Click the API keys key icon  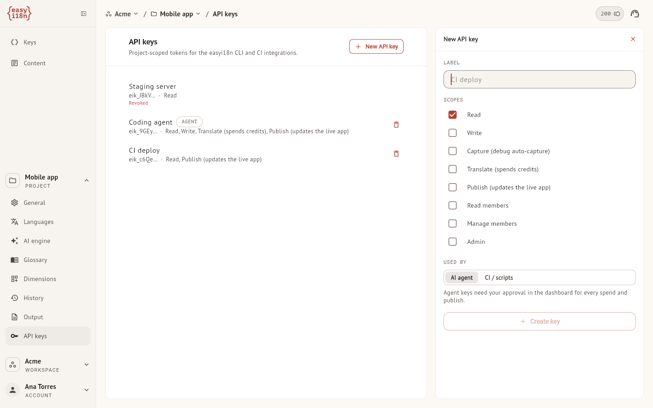(15, 336)
